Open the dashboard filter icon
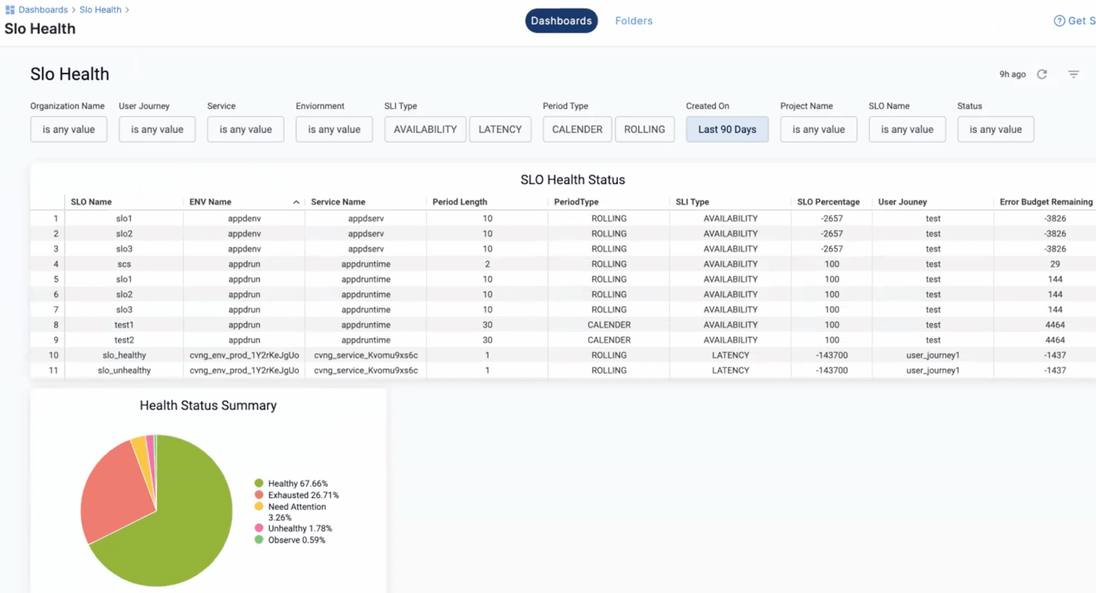This screenshot has height=593, width=1096. tap(1073, 74)
